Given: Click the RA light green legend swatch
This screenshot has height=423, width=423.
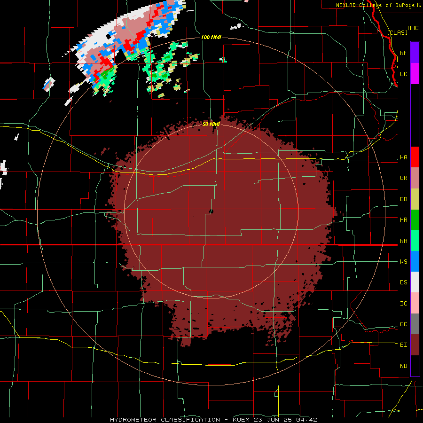Looking at the screenshot, I should point(415,241).
